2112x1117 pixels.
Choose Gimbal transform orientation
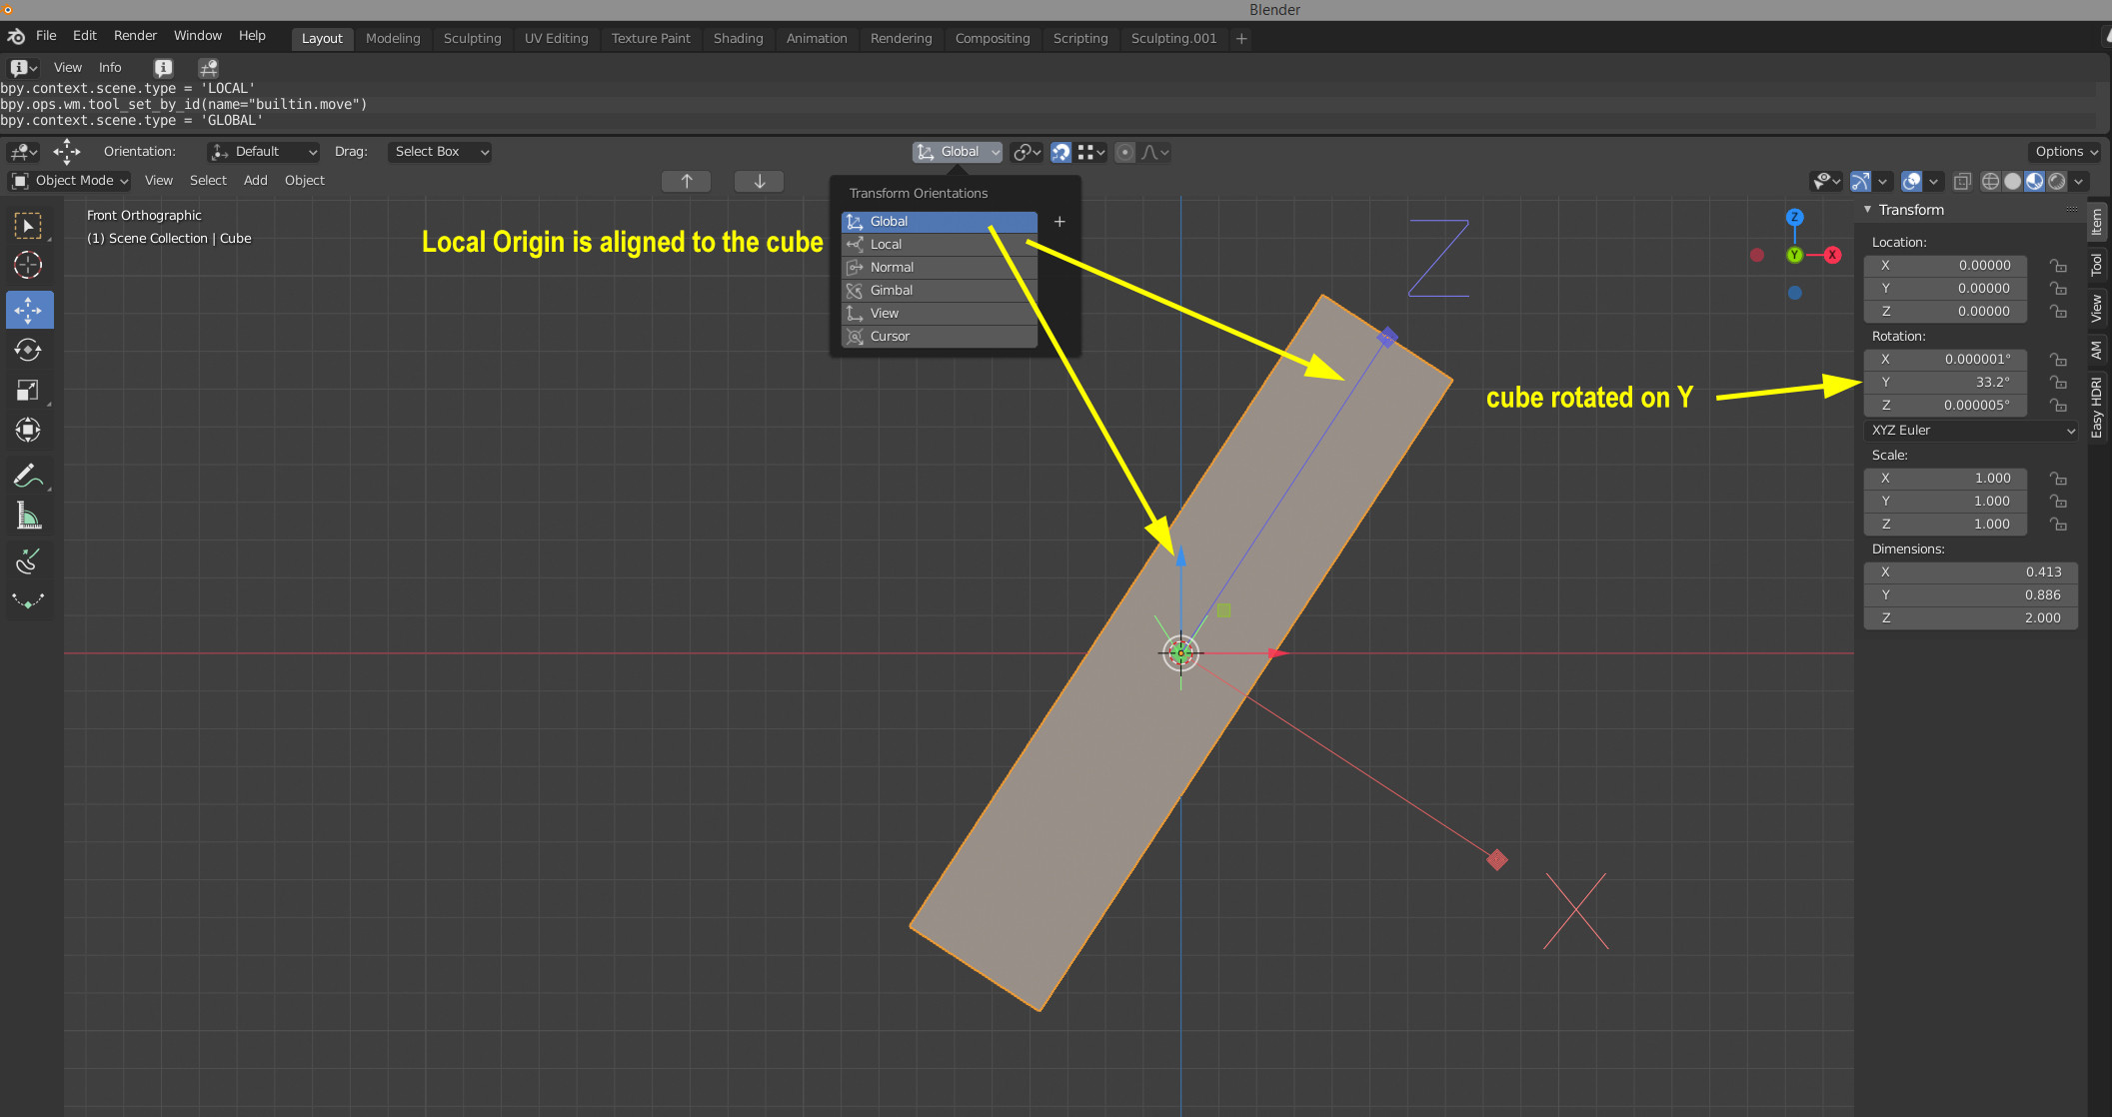point(940,291)
